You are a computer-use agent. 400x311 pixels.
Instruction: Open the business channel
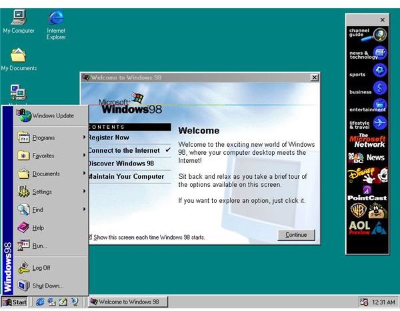point(367,88)
